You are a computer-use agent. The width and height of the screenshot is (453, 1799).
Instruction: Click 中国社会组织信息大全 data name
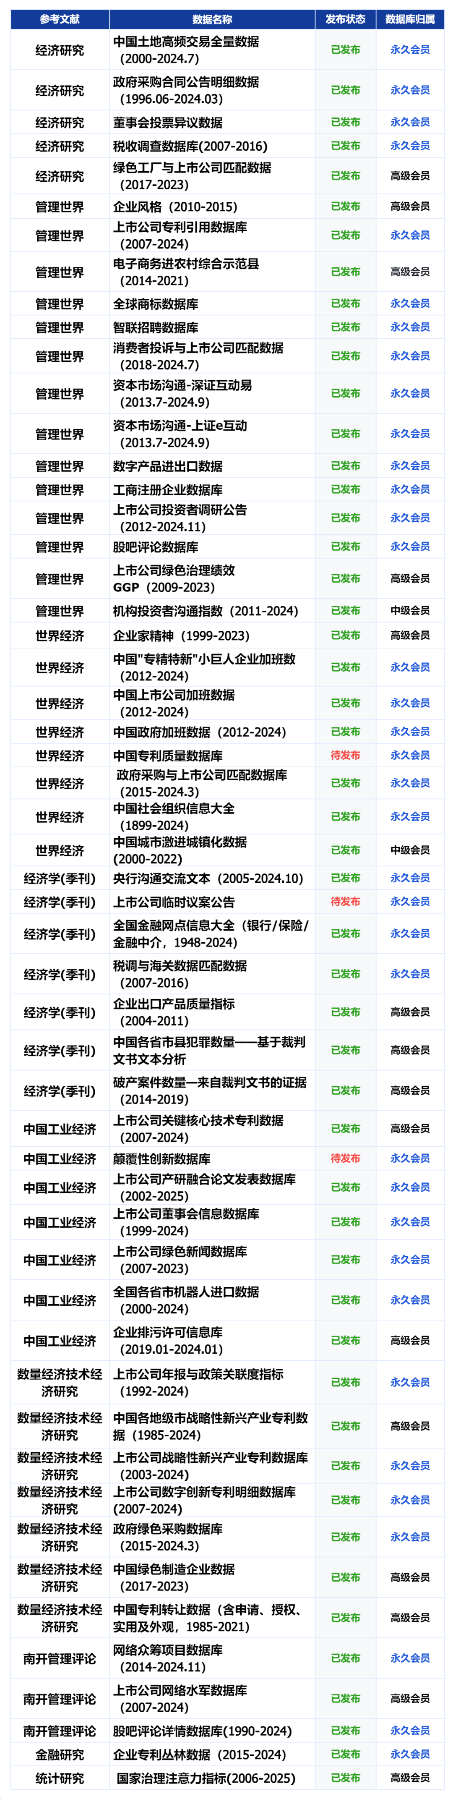coord(174,817)
